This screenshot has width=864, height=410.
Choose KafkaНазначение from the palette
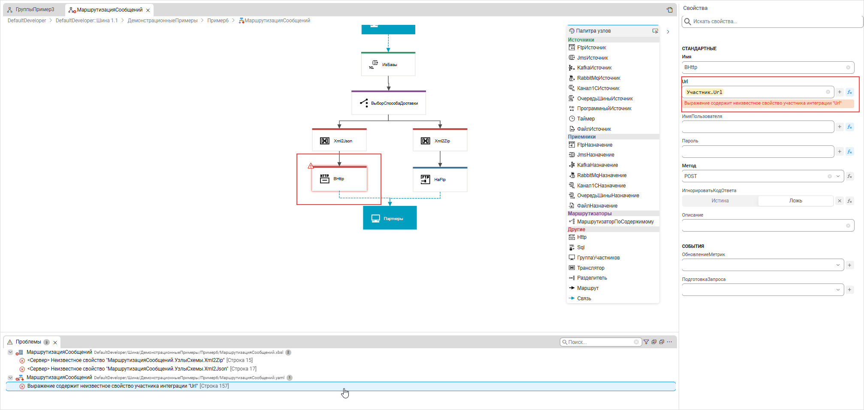pos(597,165)
